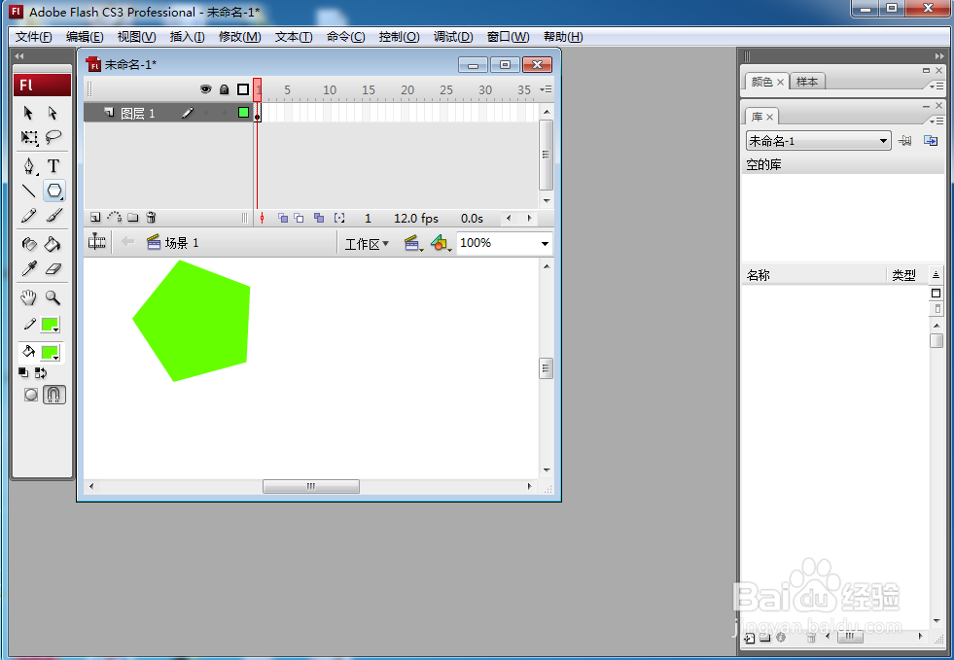The width and height of the screenshot is (954, 660).
Task: Sort library by 类型 column header
Action: click(x=905, y=275)
